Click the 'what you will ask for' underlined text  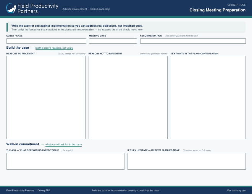coord(63,145)
